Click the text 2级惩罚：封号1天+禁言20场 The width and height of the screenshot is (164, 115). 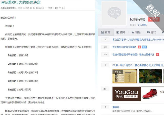point(23,64)
